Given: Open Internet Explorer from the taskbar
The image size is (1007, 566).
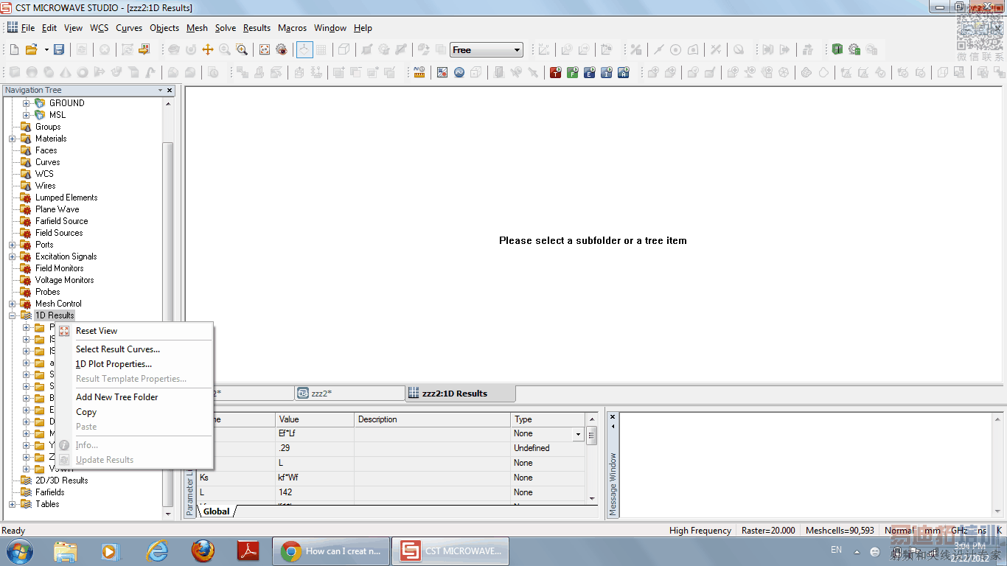Looking at the screenshot, I should coord(157,551).
